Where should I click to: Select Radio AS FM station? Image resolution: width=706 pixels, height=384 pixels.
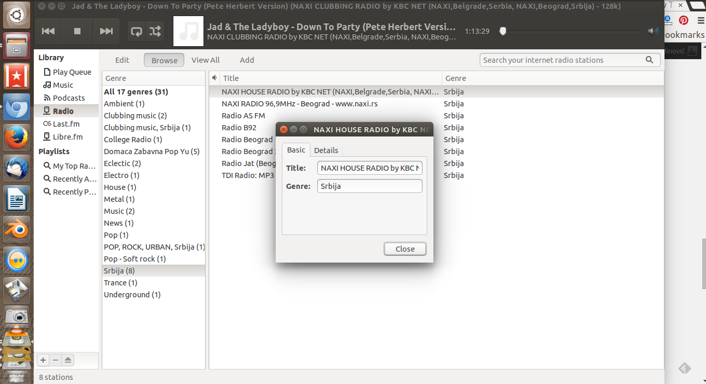(x=436, y=116)
